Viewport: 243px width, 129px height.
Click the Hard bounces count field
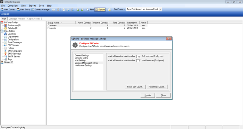click(x=139, y=61)
